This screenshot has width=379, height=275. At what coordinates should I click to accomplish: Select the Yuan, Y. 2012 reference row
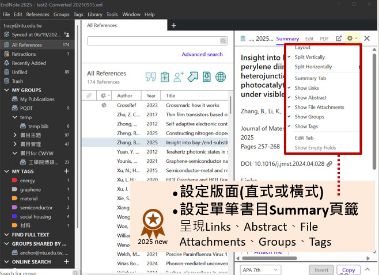[155, 152]
